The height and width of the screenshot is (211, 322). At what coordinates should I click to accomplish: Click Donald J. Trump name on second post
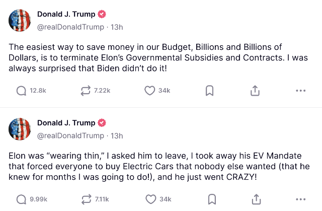66,123
